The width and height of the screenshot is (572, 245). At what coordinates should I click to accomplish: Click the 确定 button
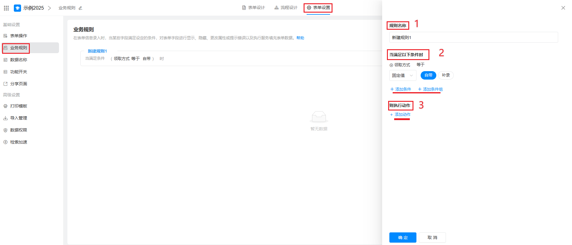(x=403, y=237)
